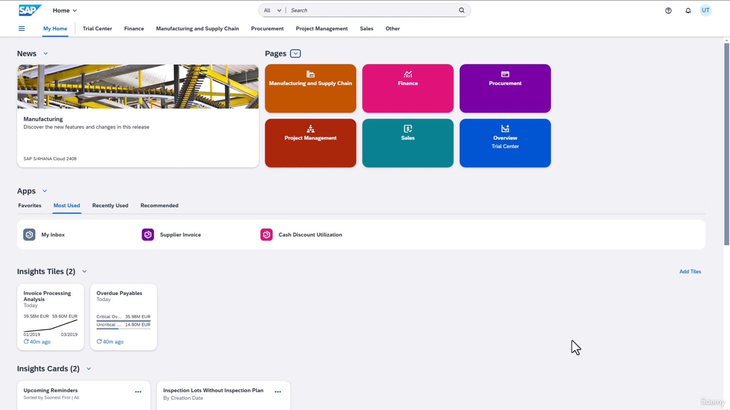
Task: Click the My Inbox app icon
Action: coord(29,235)
